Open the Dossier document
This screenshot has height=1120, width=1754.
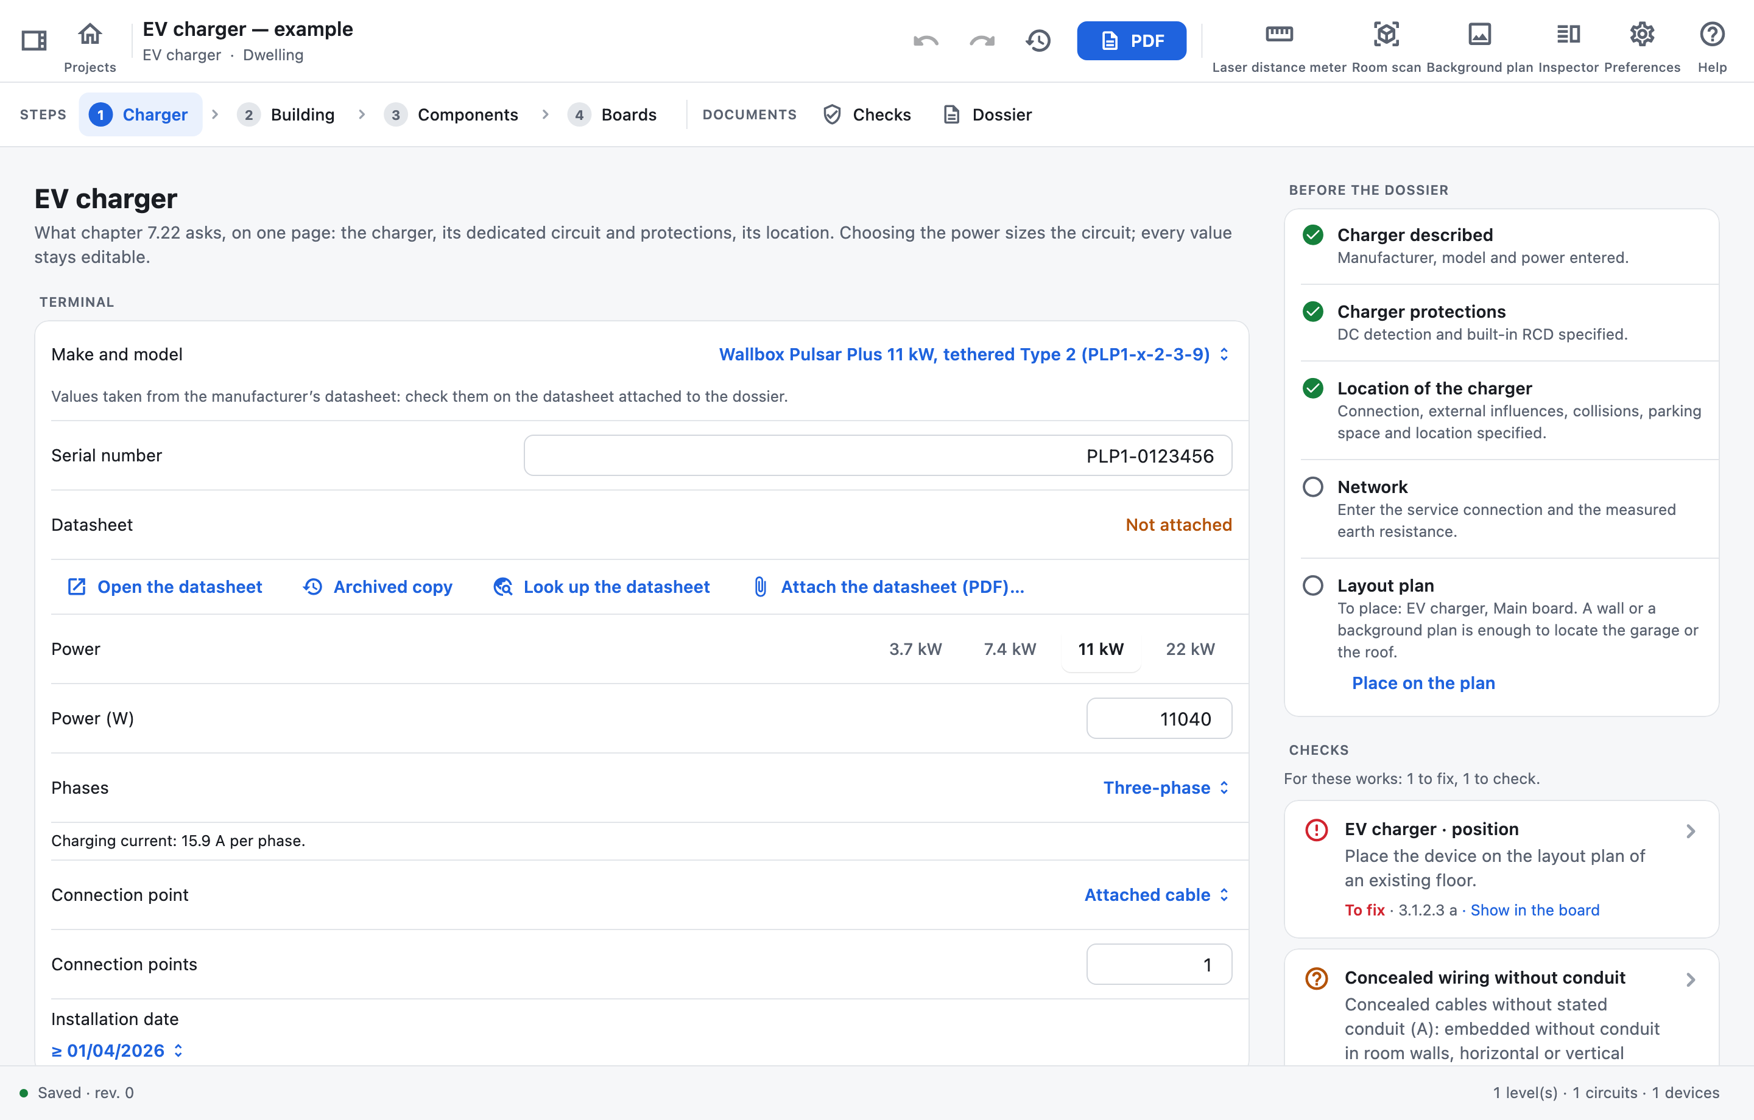coord(987,114)
